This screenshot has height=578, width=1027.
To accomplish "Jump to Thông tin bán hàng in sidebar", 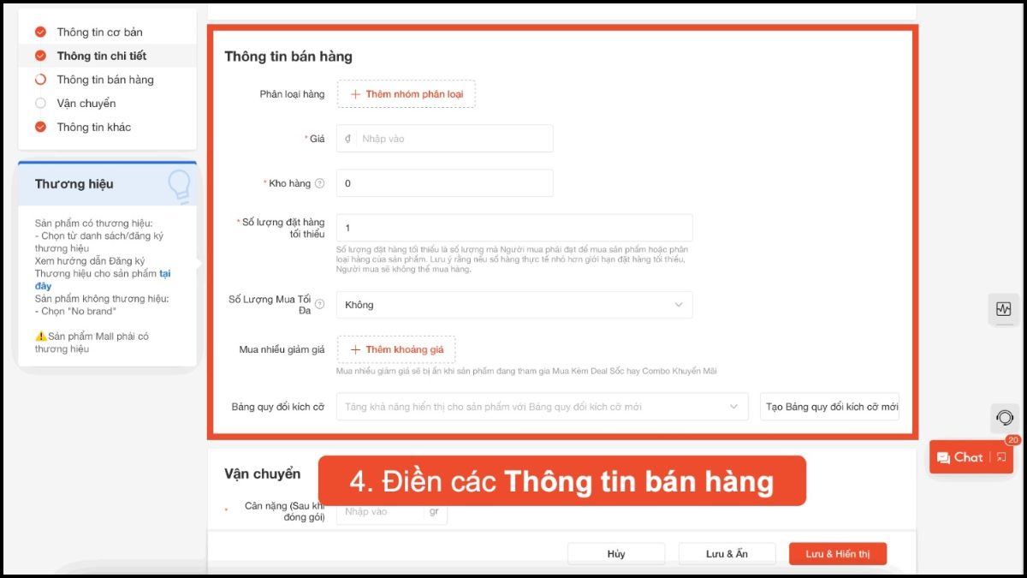I will [x=105, y=80].
